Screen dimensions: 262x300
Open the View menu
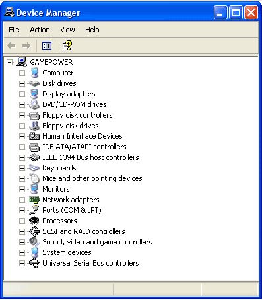click(x=67, y=30)
